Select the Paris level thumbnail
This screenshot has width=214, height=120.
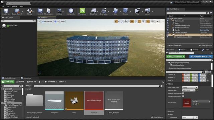click(x=74, y=101)
